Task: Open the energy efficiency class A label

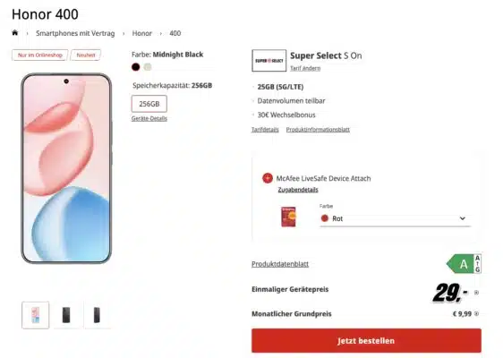Action: pos(464,264)
